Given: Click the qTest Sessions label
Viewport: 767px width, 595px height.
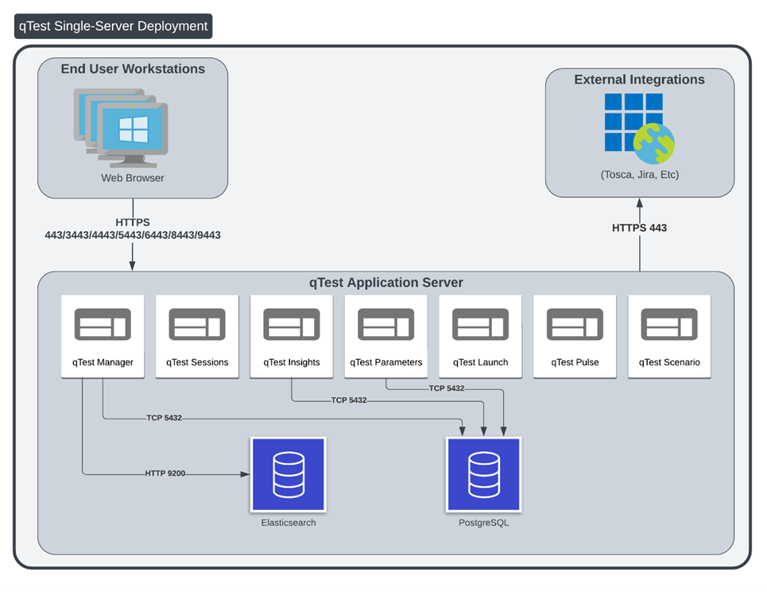Looking at the screenshot, I should [197, 362].
